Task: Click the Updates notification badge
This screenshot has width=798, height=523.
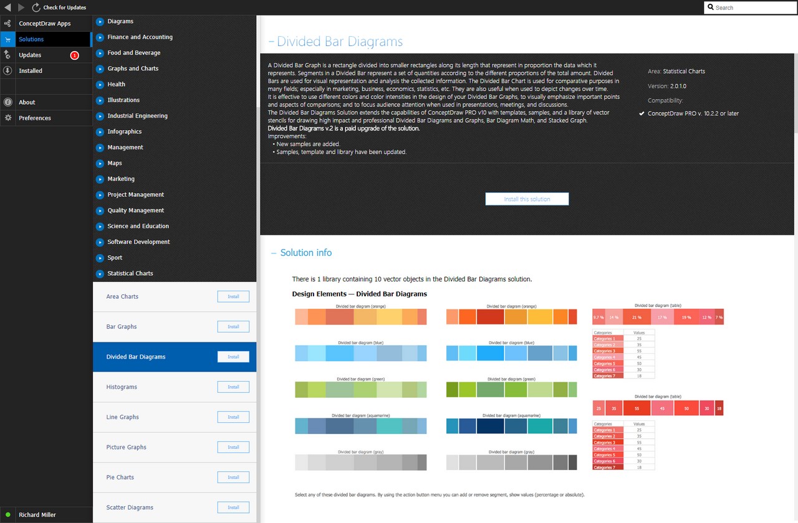Action: coord(75,55)
